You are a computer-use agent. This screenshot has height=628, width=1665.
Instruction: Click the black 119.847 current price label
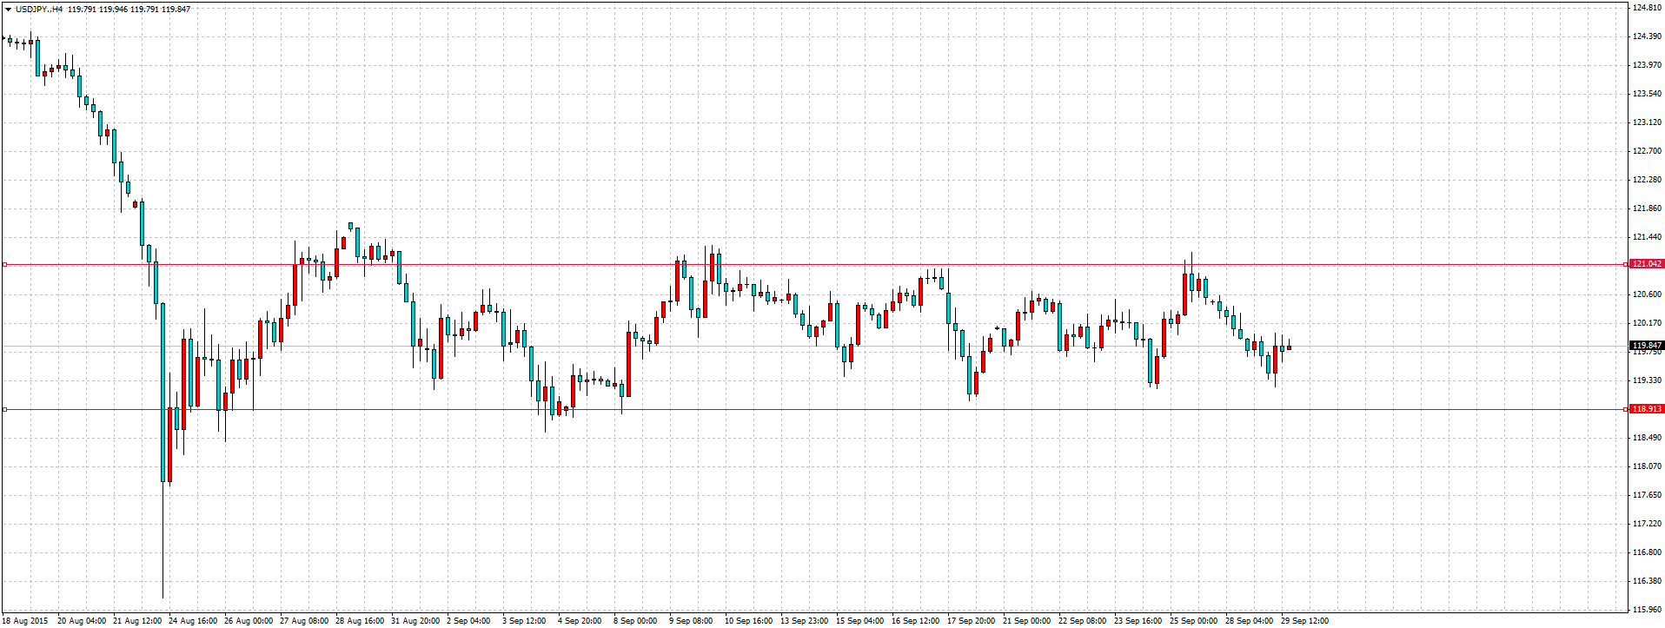(x=1647, y=346)
